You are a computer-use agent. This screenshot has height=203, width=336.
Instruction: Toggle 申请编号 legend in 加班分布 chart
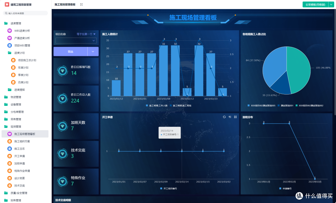click(285, 189)
